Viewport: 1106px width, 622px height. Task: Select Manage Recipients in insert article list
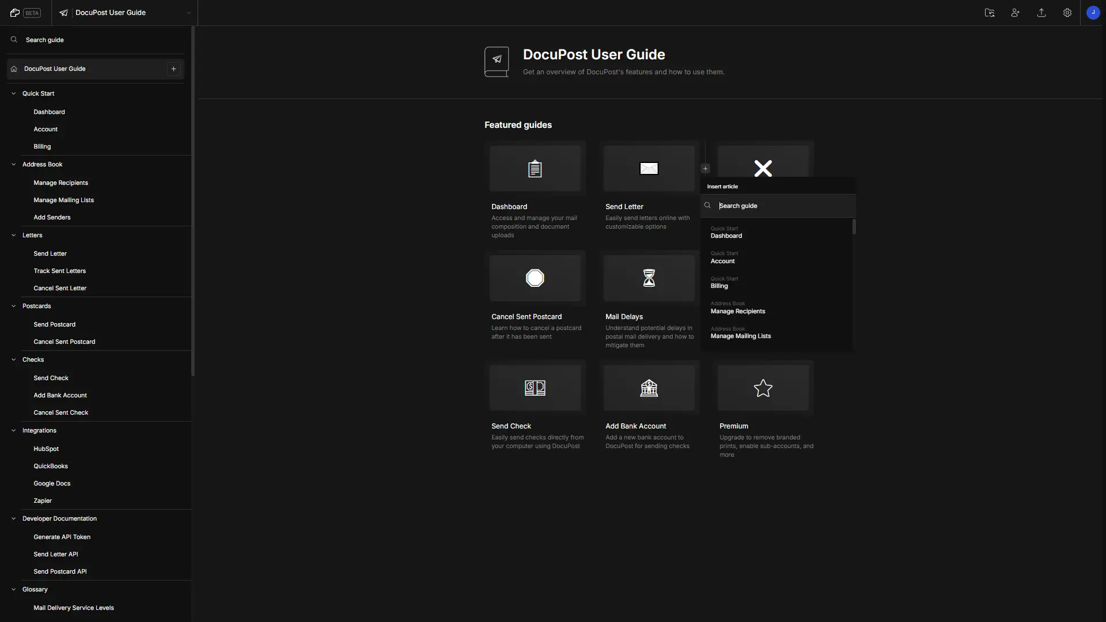tap(777, 308)
